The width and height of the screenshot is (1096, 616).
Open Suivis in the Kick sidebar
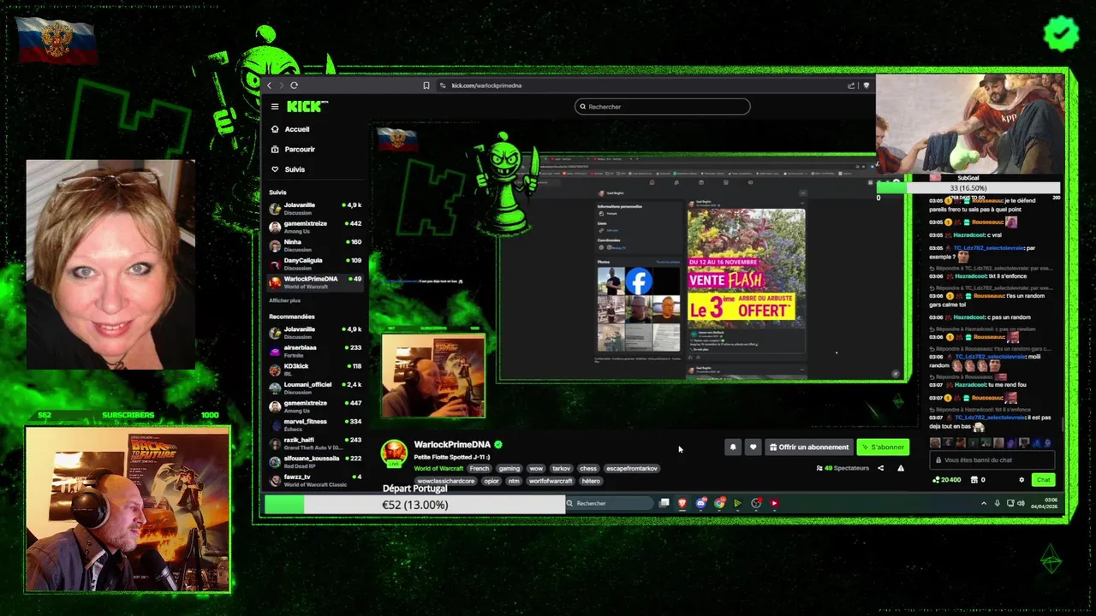(289, 169)
